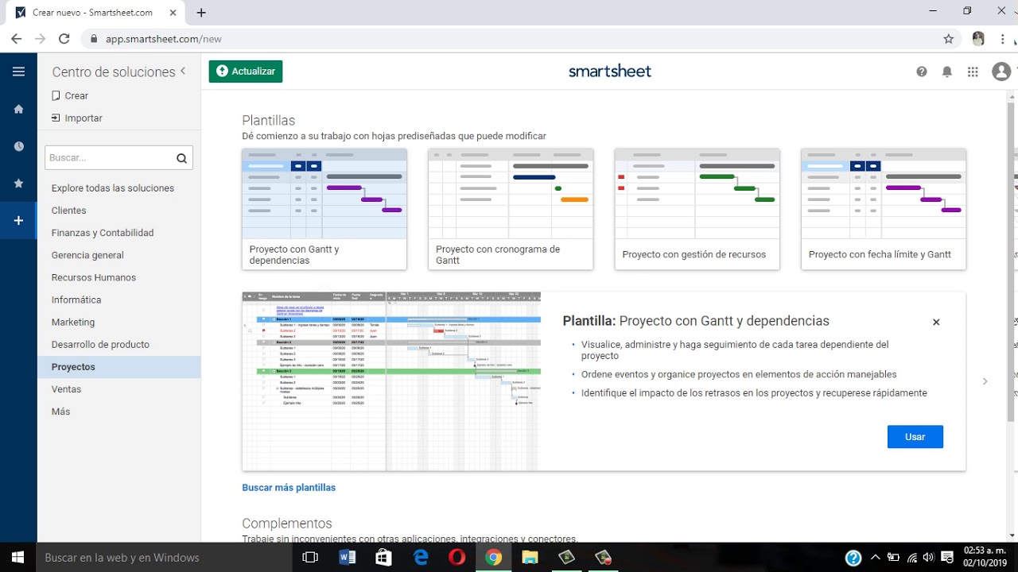Open Recents clock icon
This screenshot has width=1018, height=572.
pos(18,146)
